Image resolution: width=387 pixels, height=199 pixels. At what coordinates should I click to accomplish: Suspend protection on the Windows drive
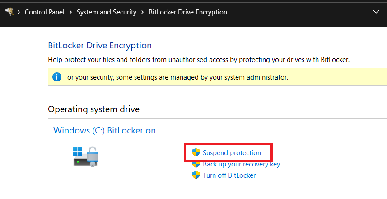[232, 153]
